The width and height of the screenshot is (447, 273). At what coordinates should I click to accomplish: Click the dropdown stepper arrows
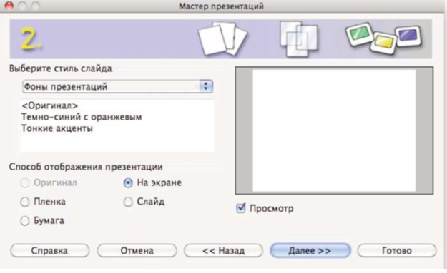pyautogui.click(x=205, y=86)
